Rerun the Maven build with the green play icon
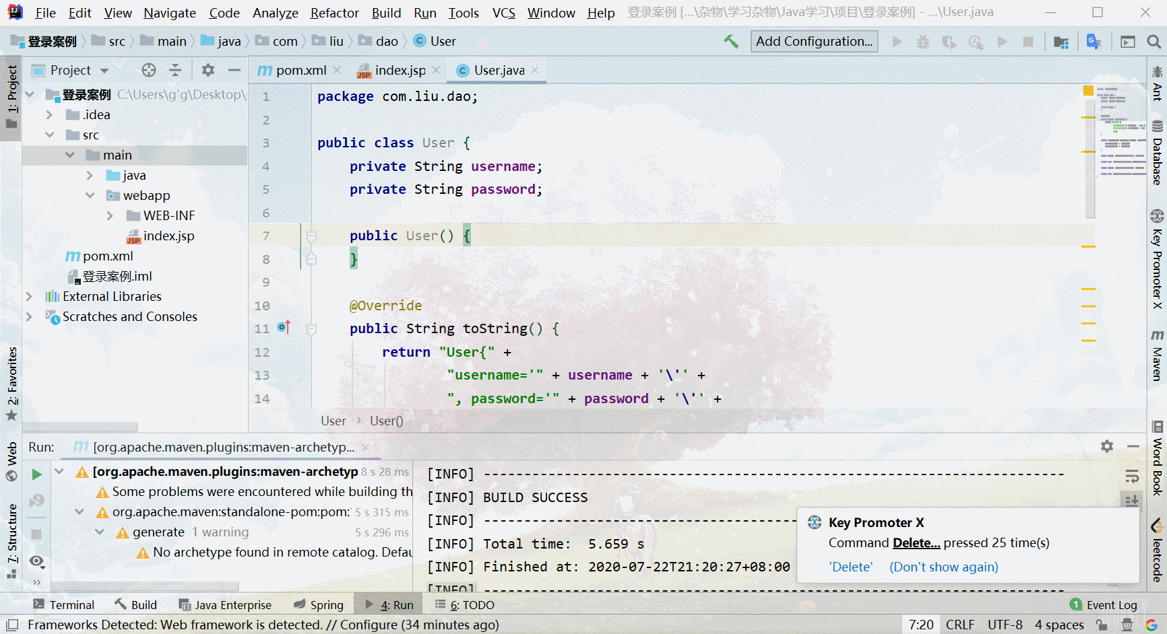This screenshot has width=1167, height=634. tap(36, 474)
